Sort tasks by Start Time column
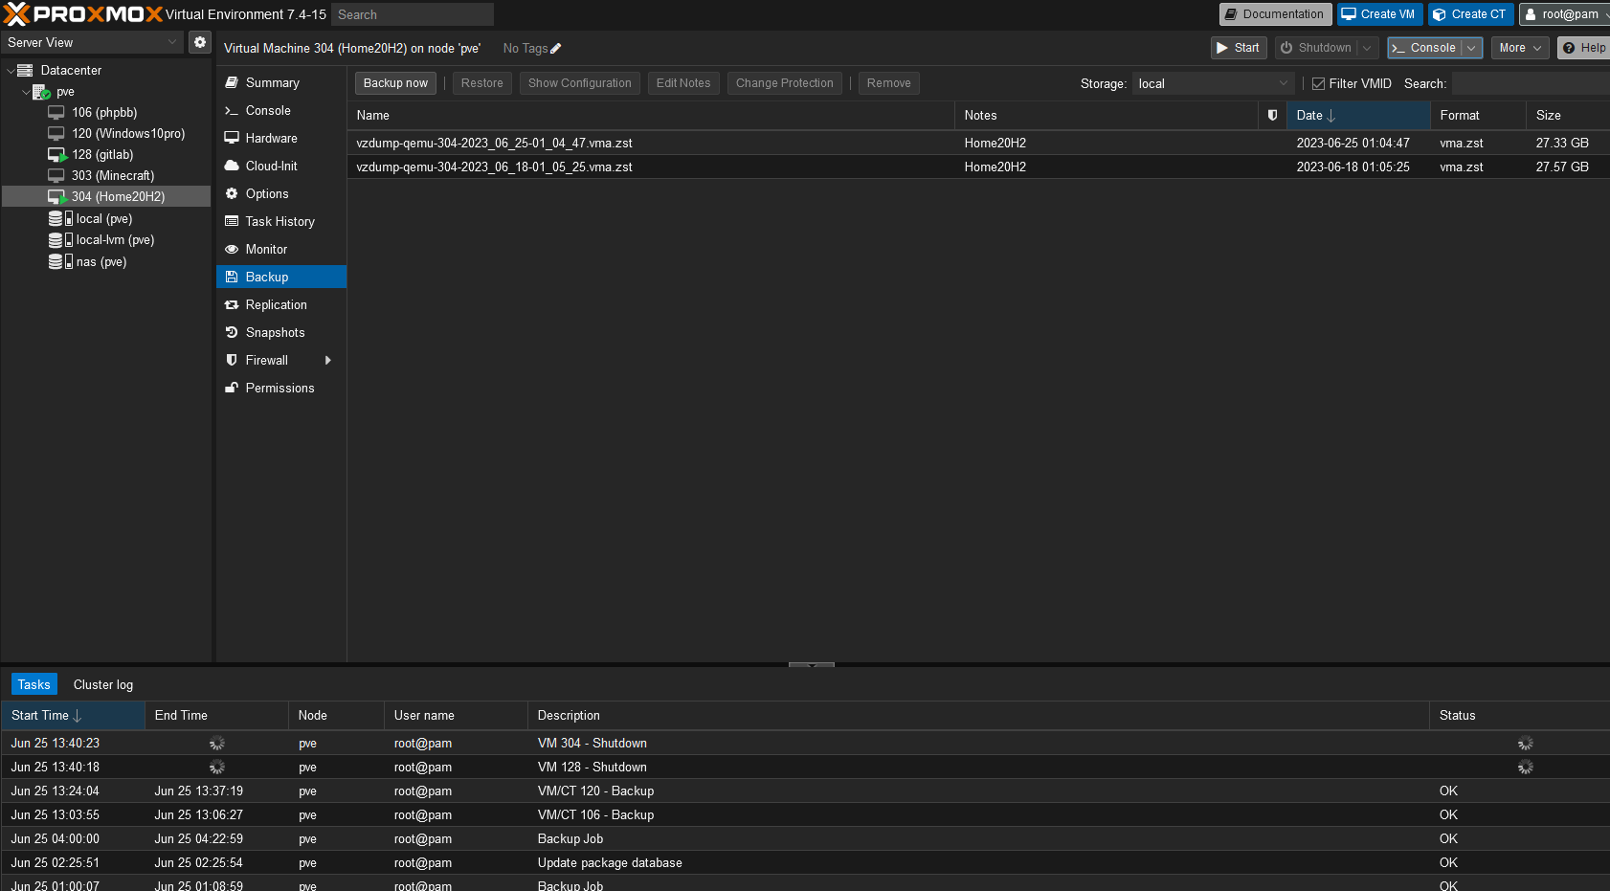The height and width of the screenshot is (891, 1610). (72, 715)
